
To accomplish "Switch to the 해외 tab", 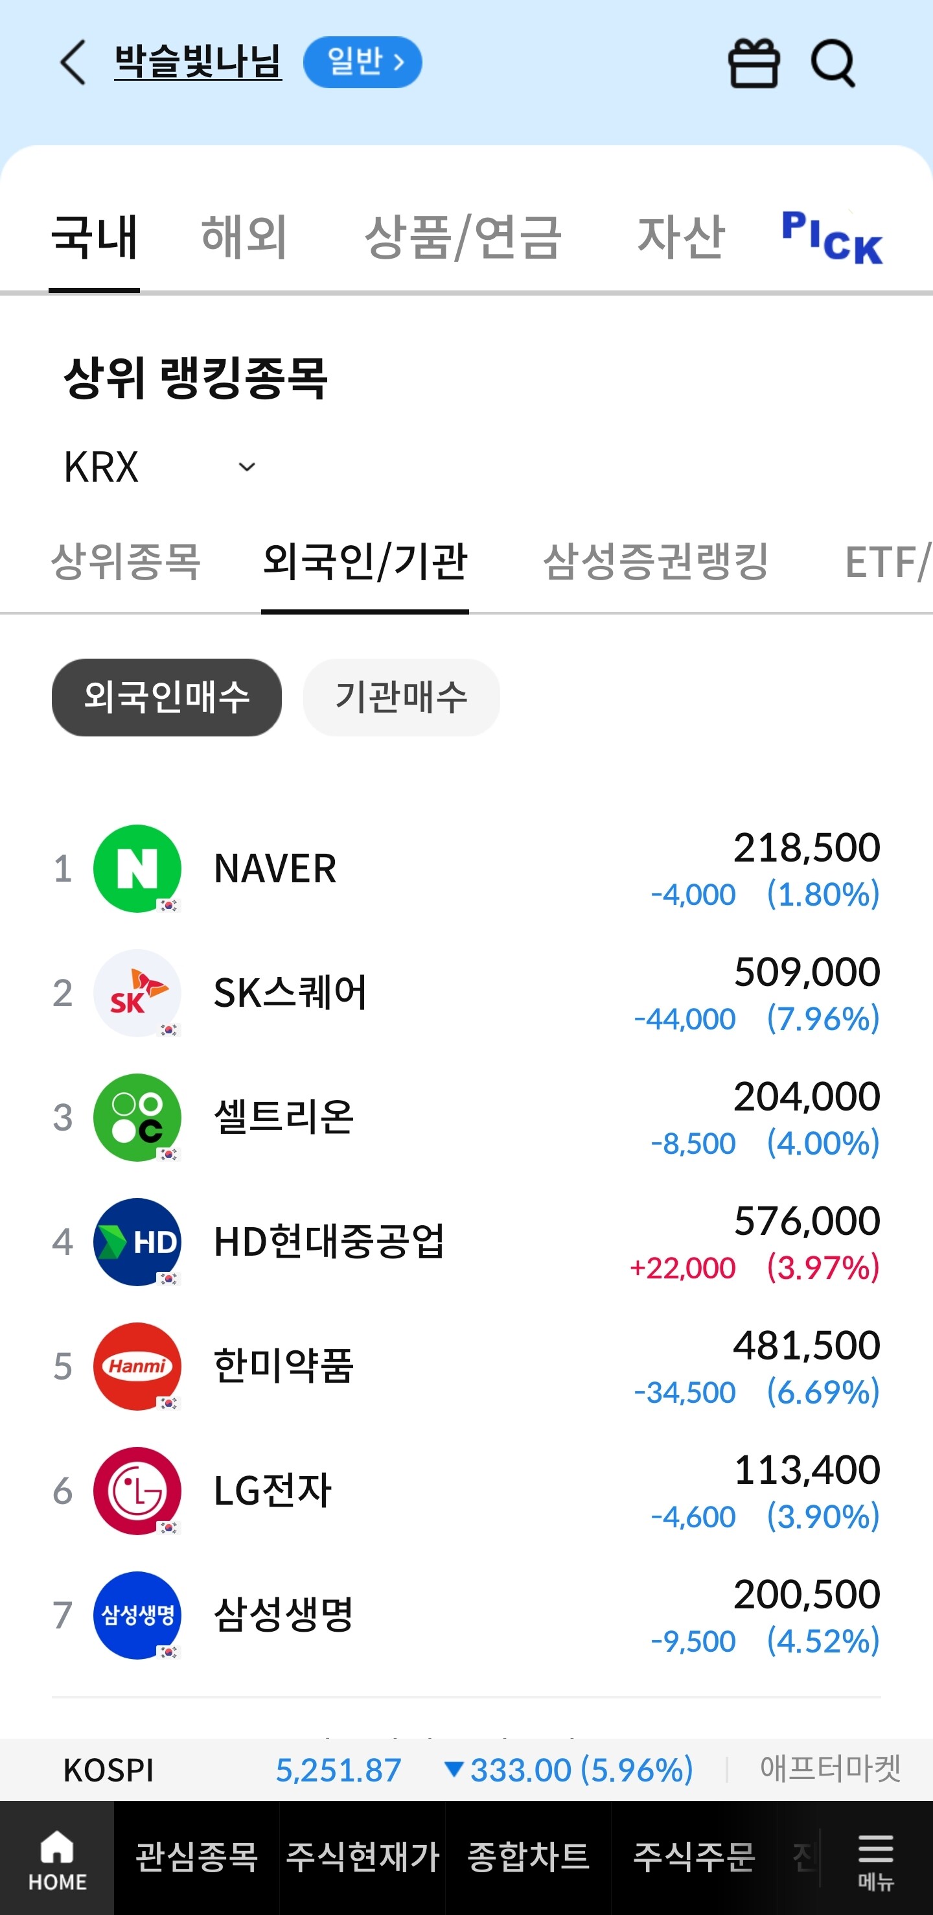I will (244, 238).
